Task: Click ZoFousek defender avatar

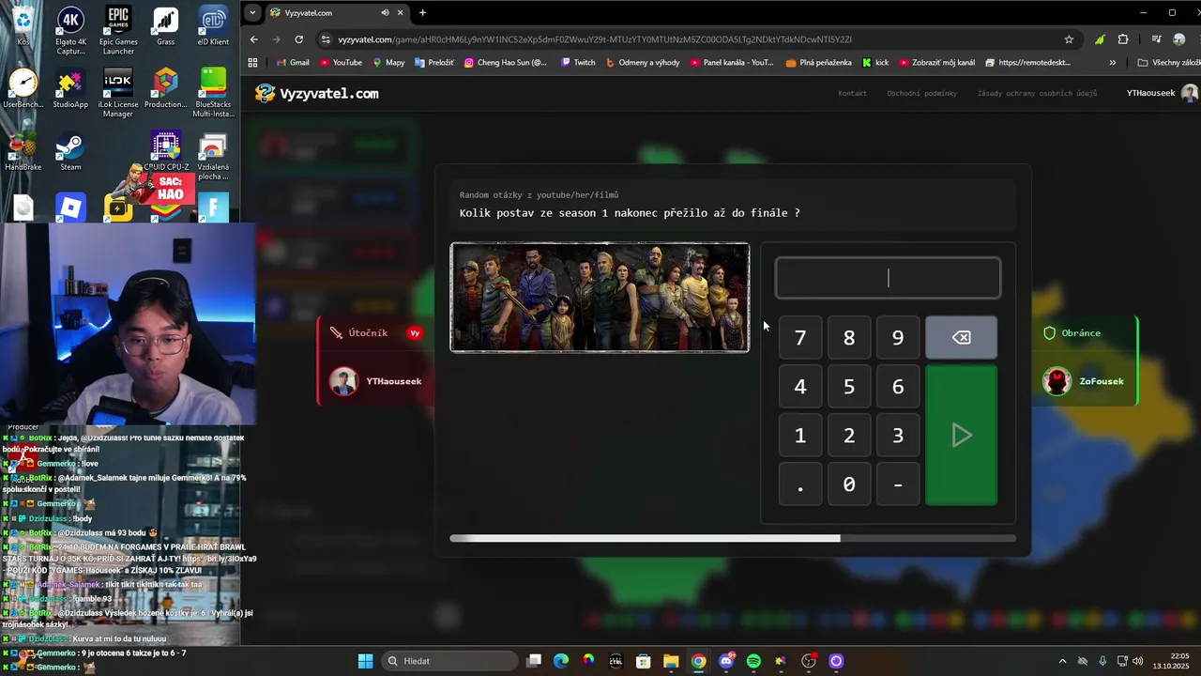Action: point(1057,381)
